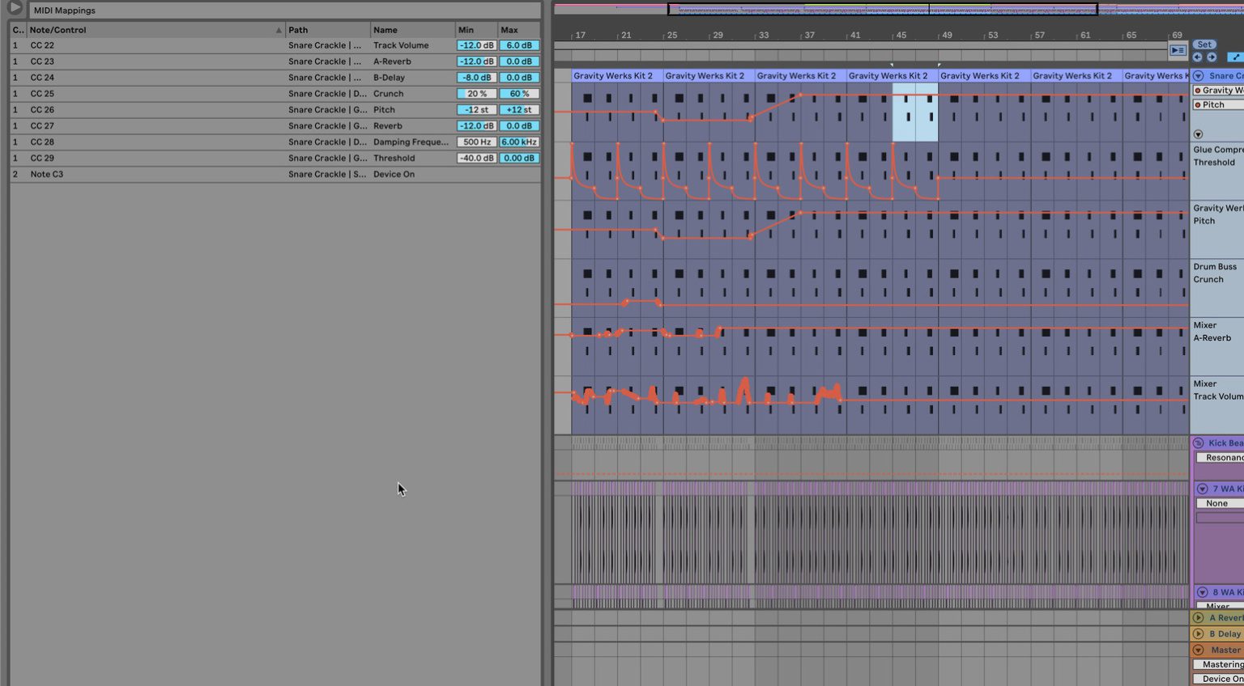
Task: Toggle the red automation LED beside Gravity Werks
Action: [x=1198, y=91]
